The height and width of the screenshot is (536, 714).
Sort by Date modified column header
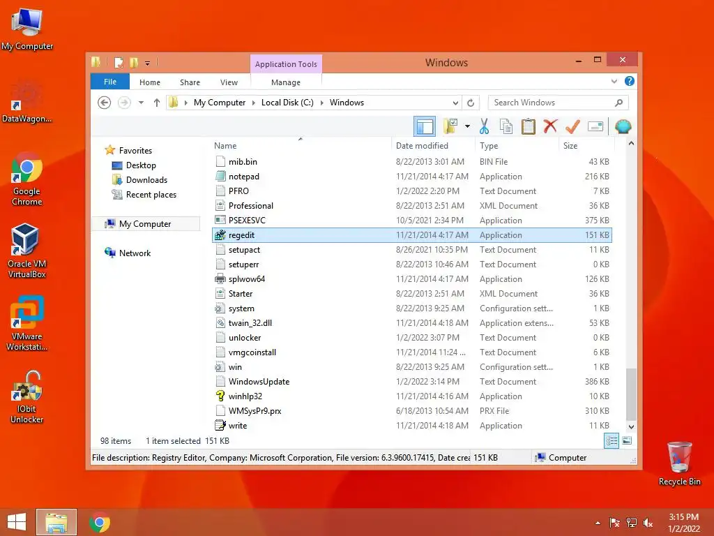coord(422,146)
